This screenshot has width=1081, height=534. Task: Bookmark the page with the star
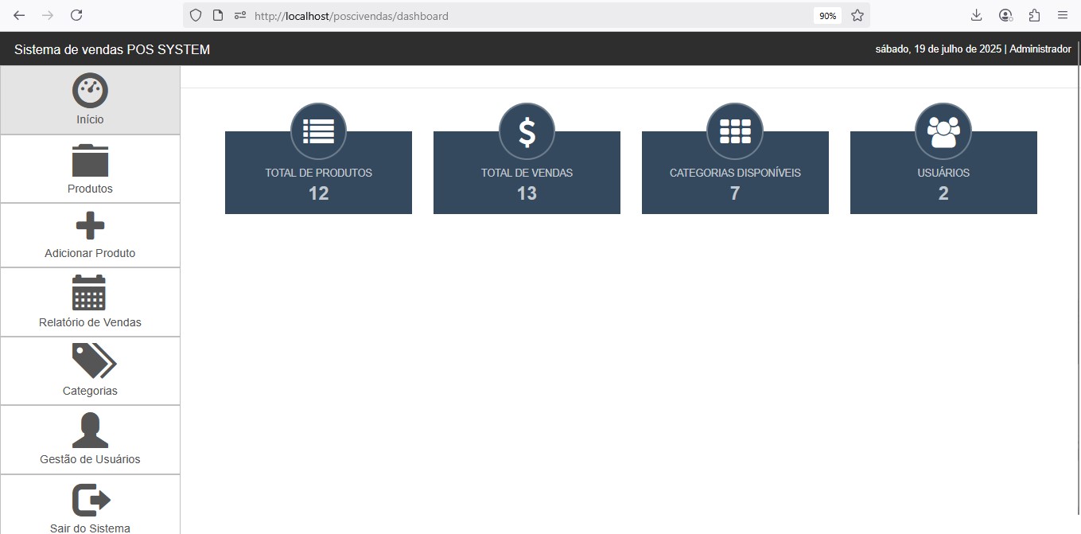click(856, 14)
